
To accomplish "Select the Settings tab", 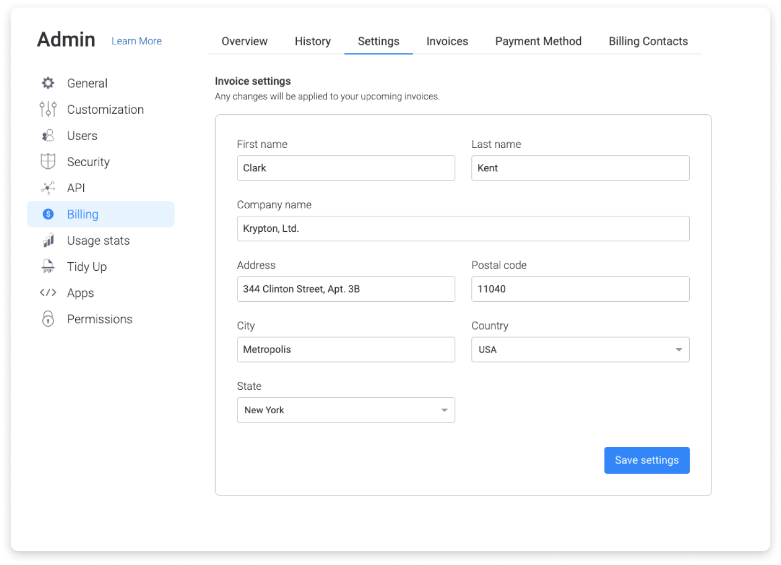I will pos(378,41).
